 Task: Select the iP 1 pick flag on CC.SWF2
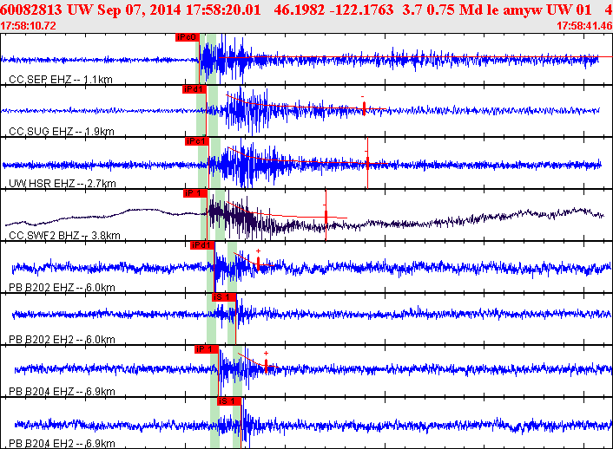[195, 193]
